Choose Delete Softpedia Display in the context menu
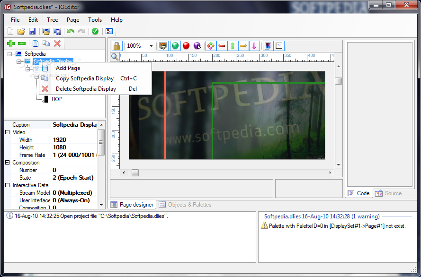The image size is (421, 277). click(x=95, y=89)
